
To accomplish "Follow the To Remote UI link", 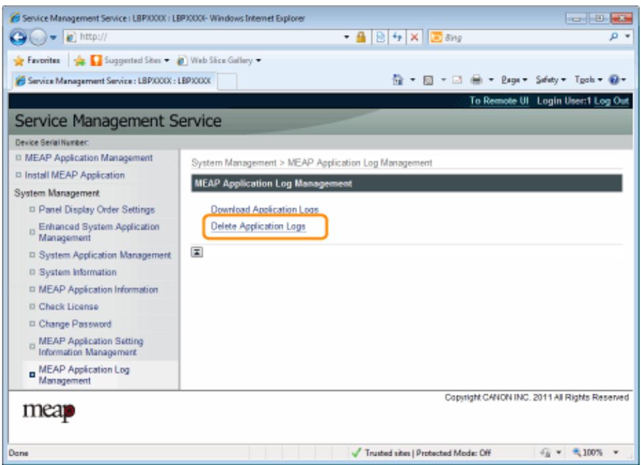I will click(498, 101).
